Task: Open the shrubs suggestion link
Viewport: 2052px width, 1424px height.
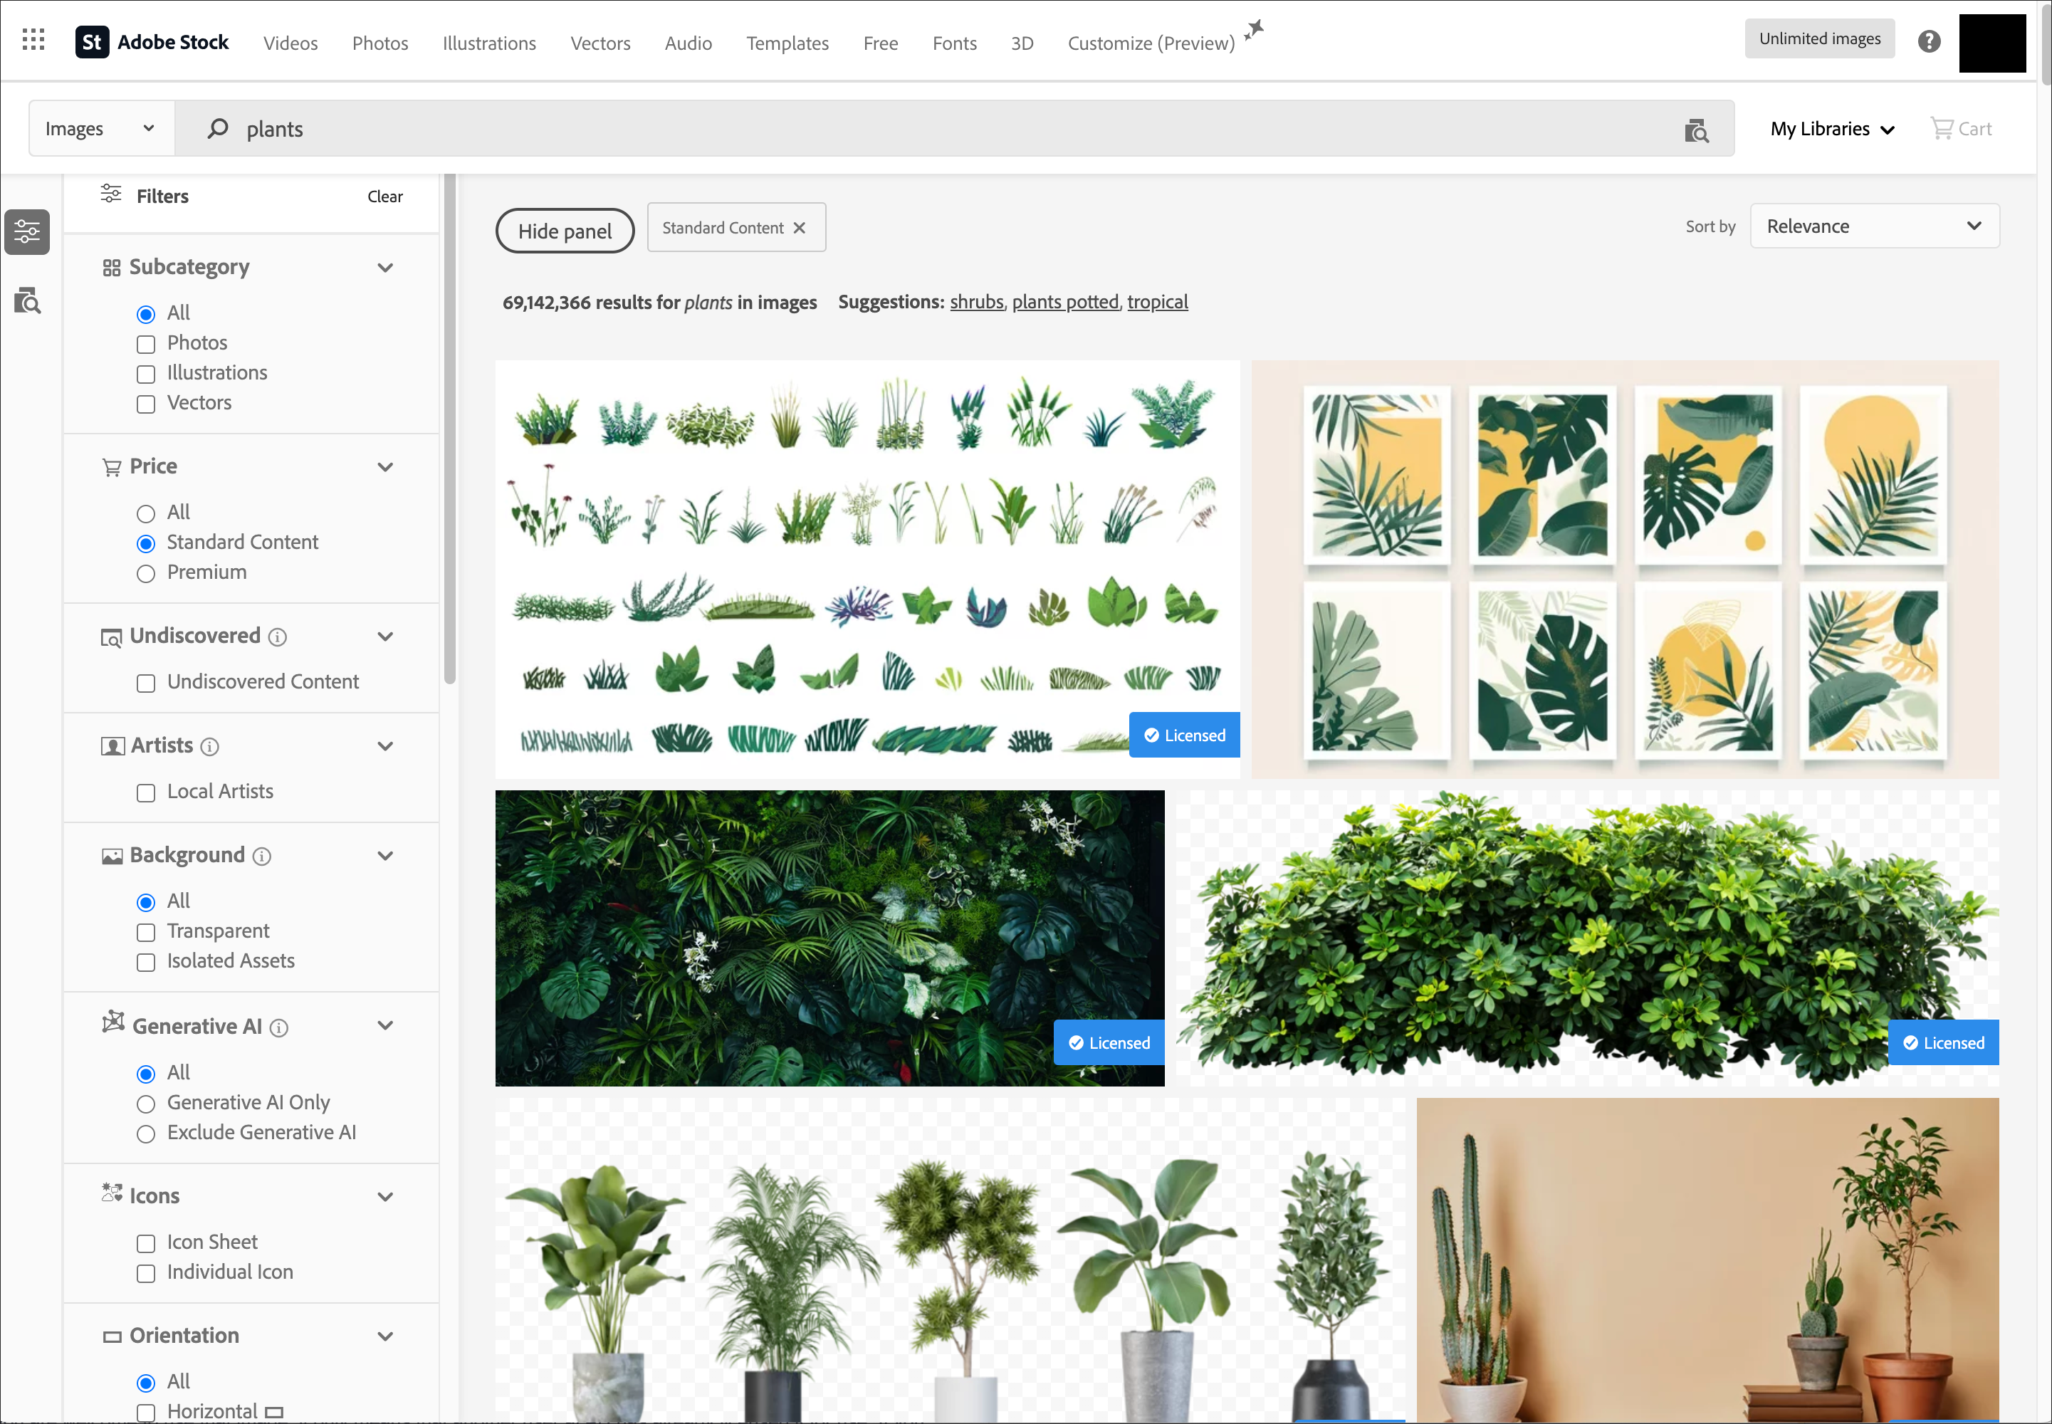Action: coord(976,302)
